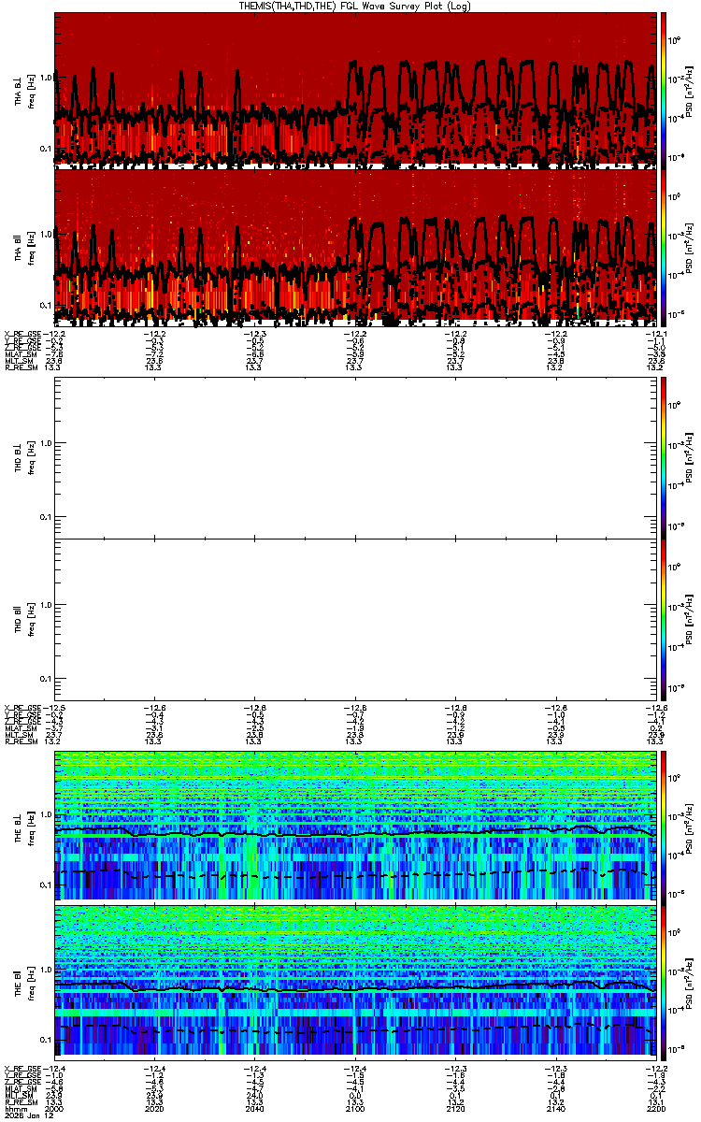
Task: Click the THD B-perpendicular freq [Hz] axis label
Action: click(x=31, y=456)
